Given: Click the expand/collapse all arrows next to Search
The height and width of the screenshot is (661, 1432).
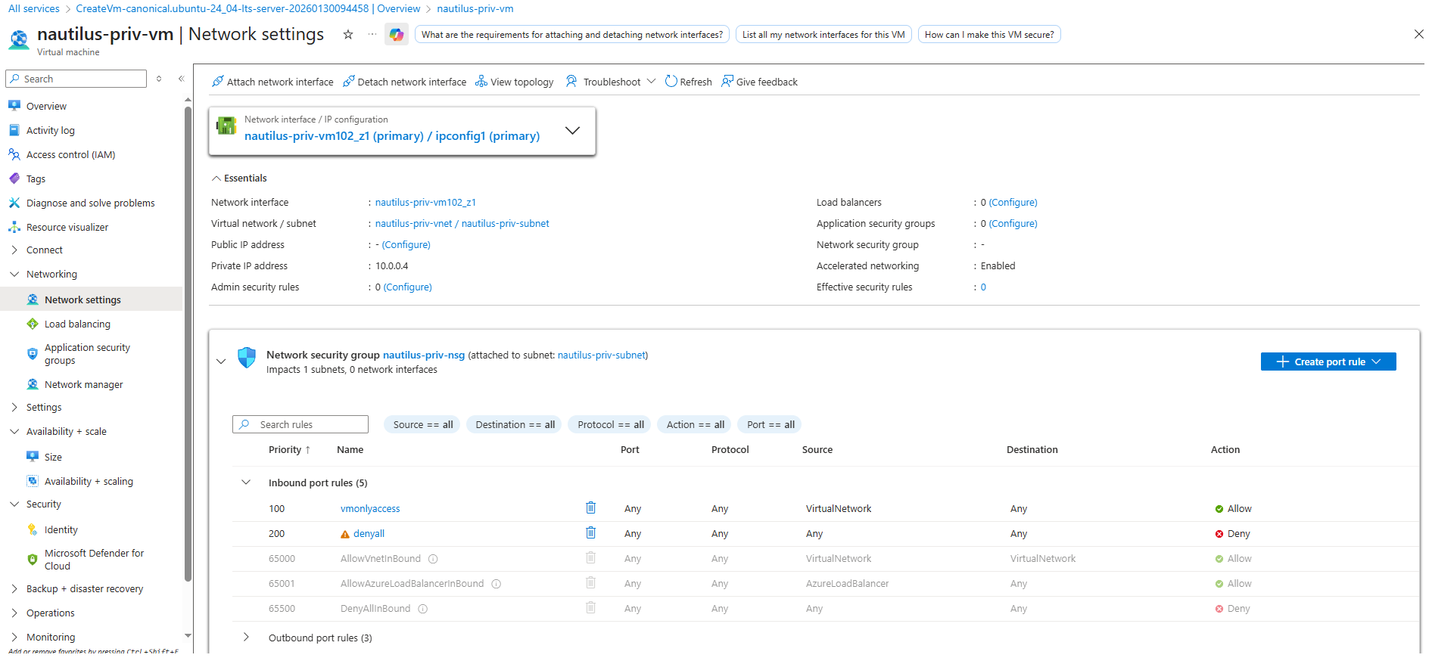Looking at the screenshot, I should tap(159, 79).
